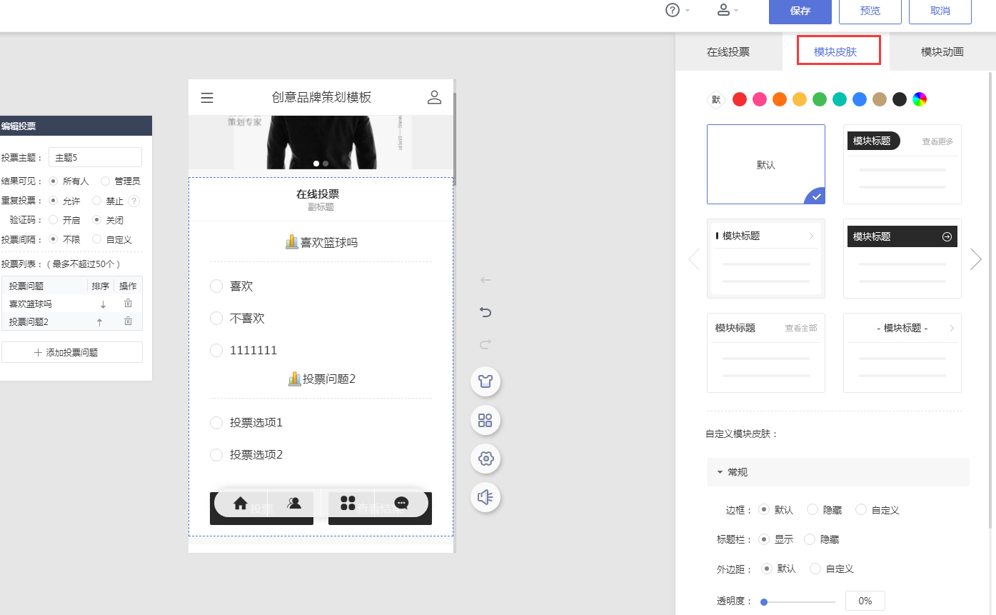The image size is (996, 615).
Task: Click right arrow to browse more skins
Action: pos(975,259)
